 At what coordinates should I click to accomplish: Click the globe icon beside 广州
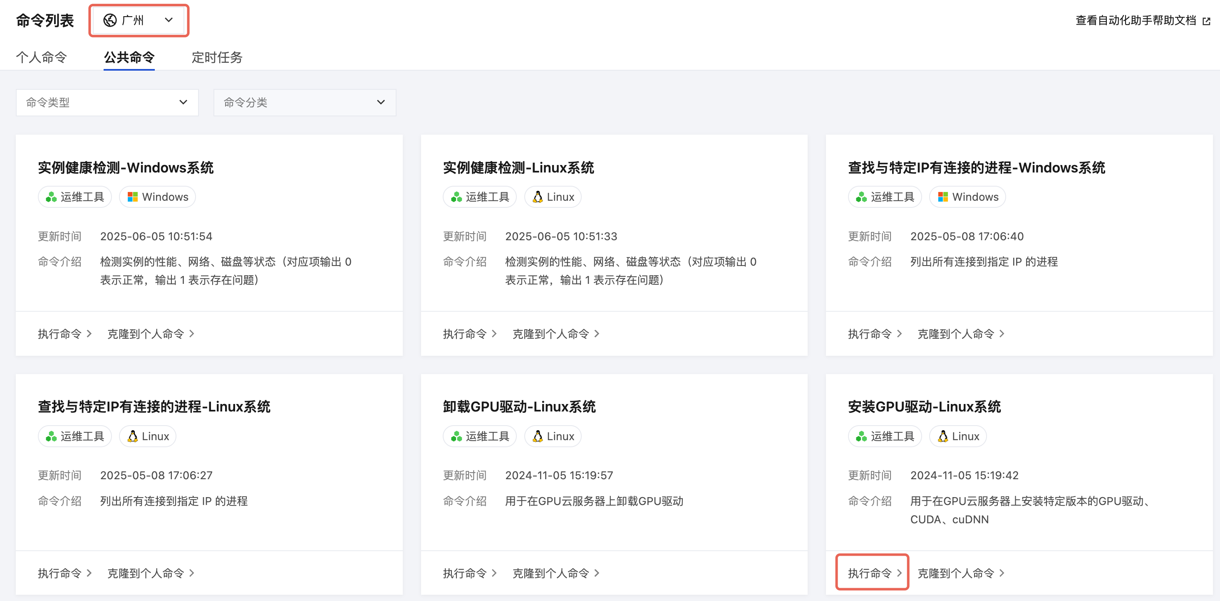pos(110,20)
